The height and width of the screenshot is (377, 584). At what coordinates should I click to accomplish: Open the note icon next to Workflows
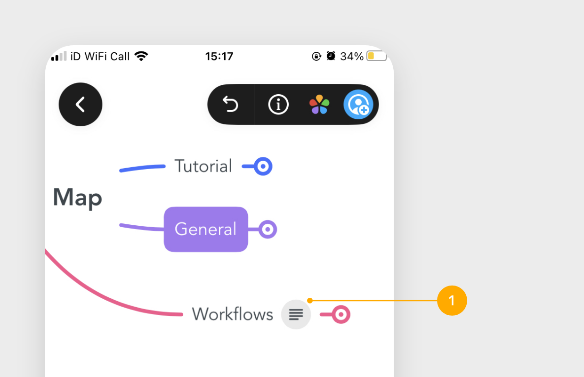(296, 314)
